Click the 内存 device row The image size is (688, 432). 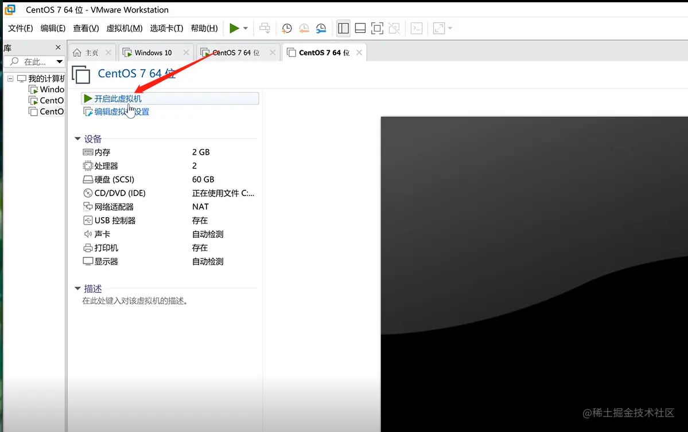[x=169, y=152]
